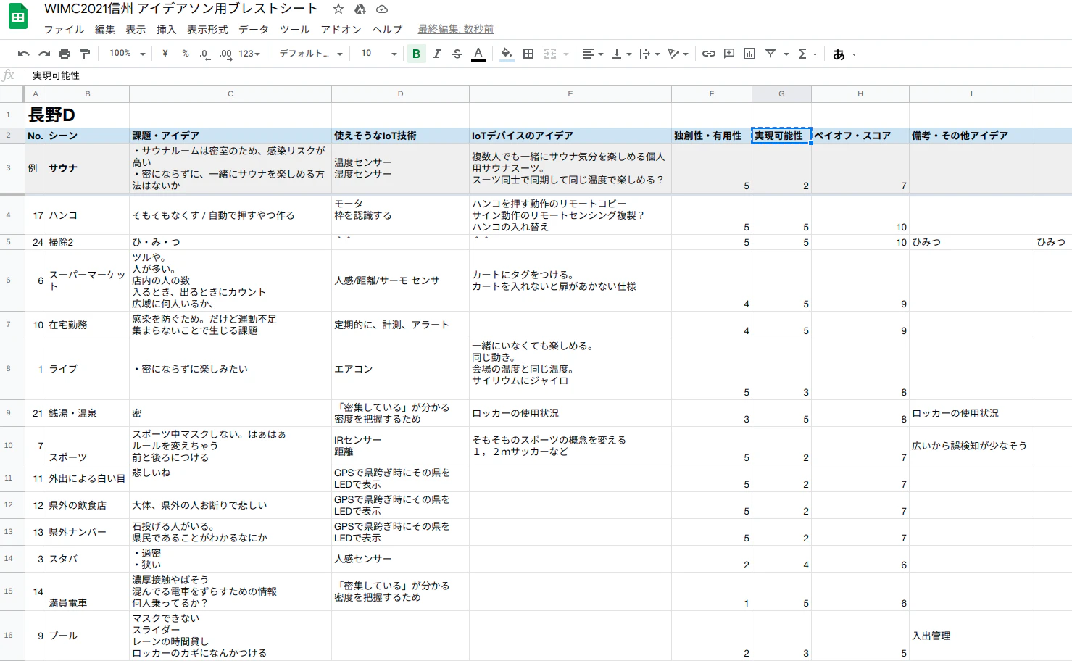Toggle bold formatting

coord(416,54)
